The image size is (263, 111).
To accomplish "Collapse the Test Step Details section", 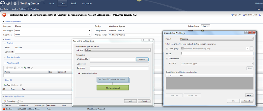I will coord(5,57).
